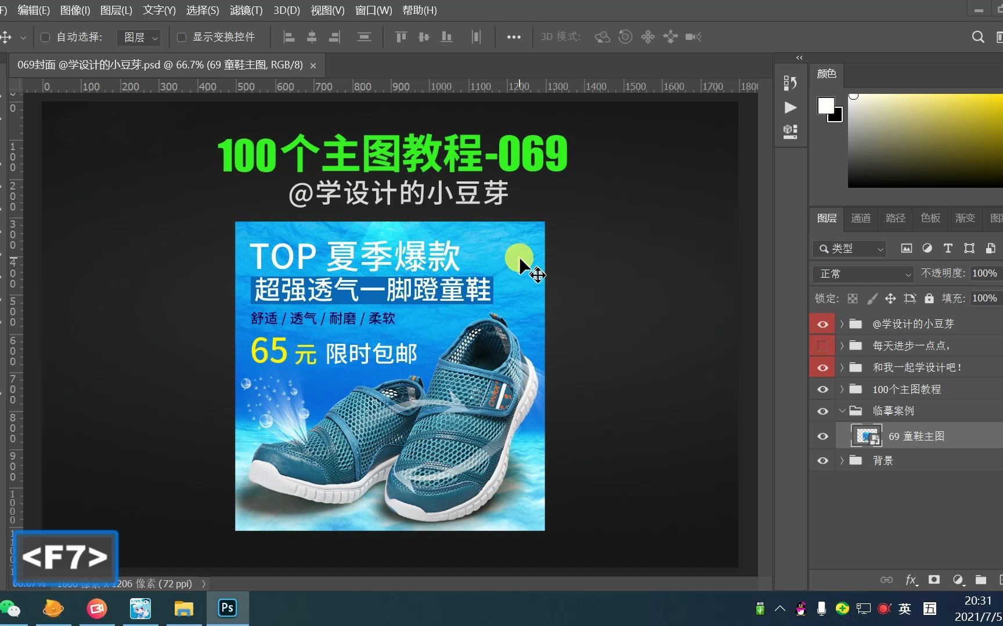Collapse the 临摹案例 group expander arrow
Image resolution: width=1003 pixels, height=626 pixels.
842,410
